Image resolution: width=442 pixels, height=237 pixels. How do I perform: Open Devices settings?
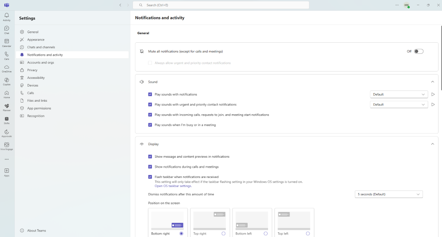coord(72,85)
